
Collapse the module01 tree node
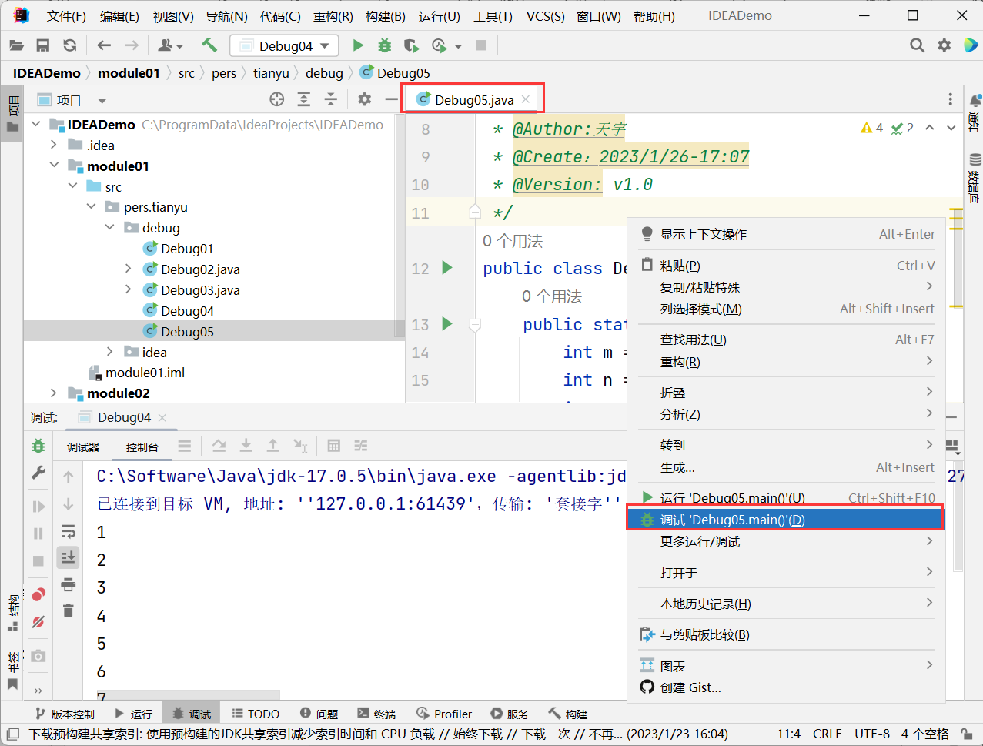pyautogui.click(x=54, y=166)
